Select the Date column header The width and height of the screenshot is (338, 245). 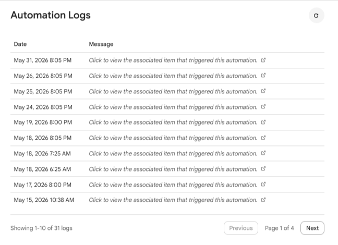click(20, 44)
